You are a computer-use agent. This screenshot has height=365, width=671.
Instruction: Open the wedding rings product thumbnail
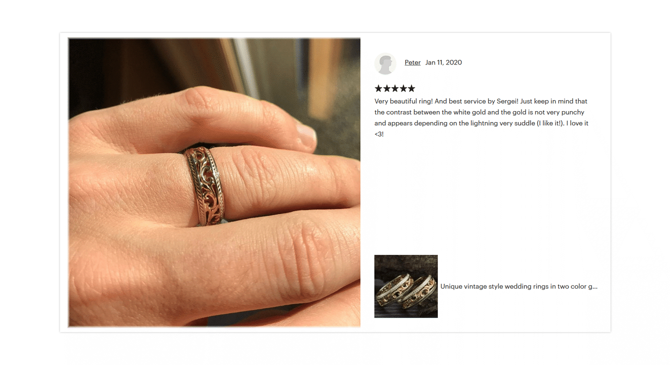(x=406, y=286)
